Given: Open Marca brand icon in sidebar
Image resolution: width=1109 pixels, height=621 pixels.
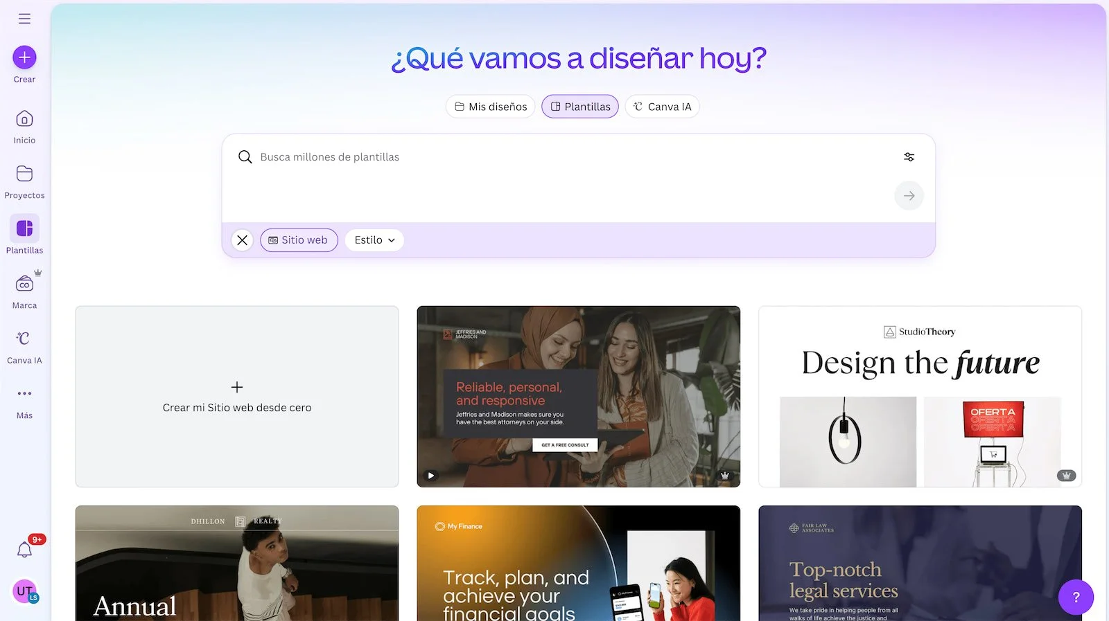Looking at the screenshot, I should (x=24, y=283).
